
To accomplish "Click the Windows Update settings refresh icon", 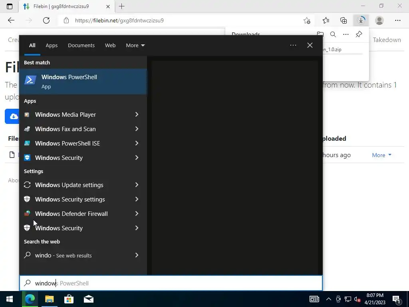I will [x=27, y=185].
